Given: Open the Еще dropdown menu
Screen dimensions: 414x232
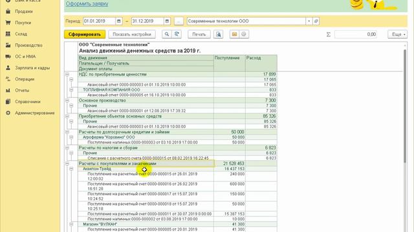Looking at the screenshot, I should 397,34.
